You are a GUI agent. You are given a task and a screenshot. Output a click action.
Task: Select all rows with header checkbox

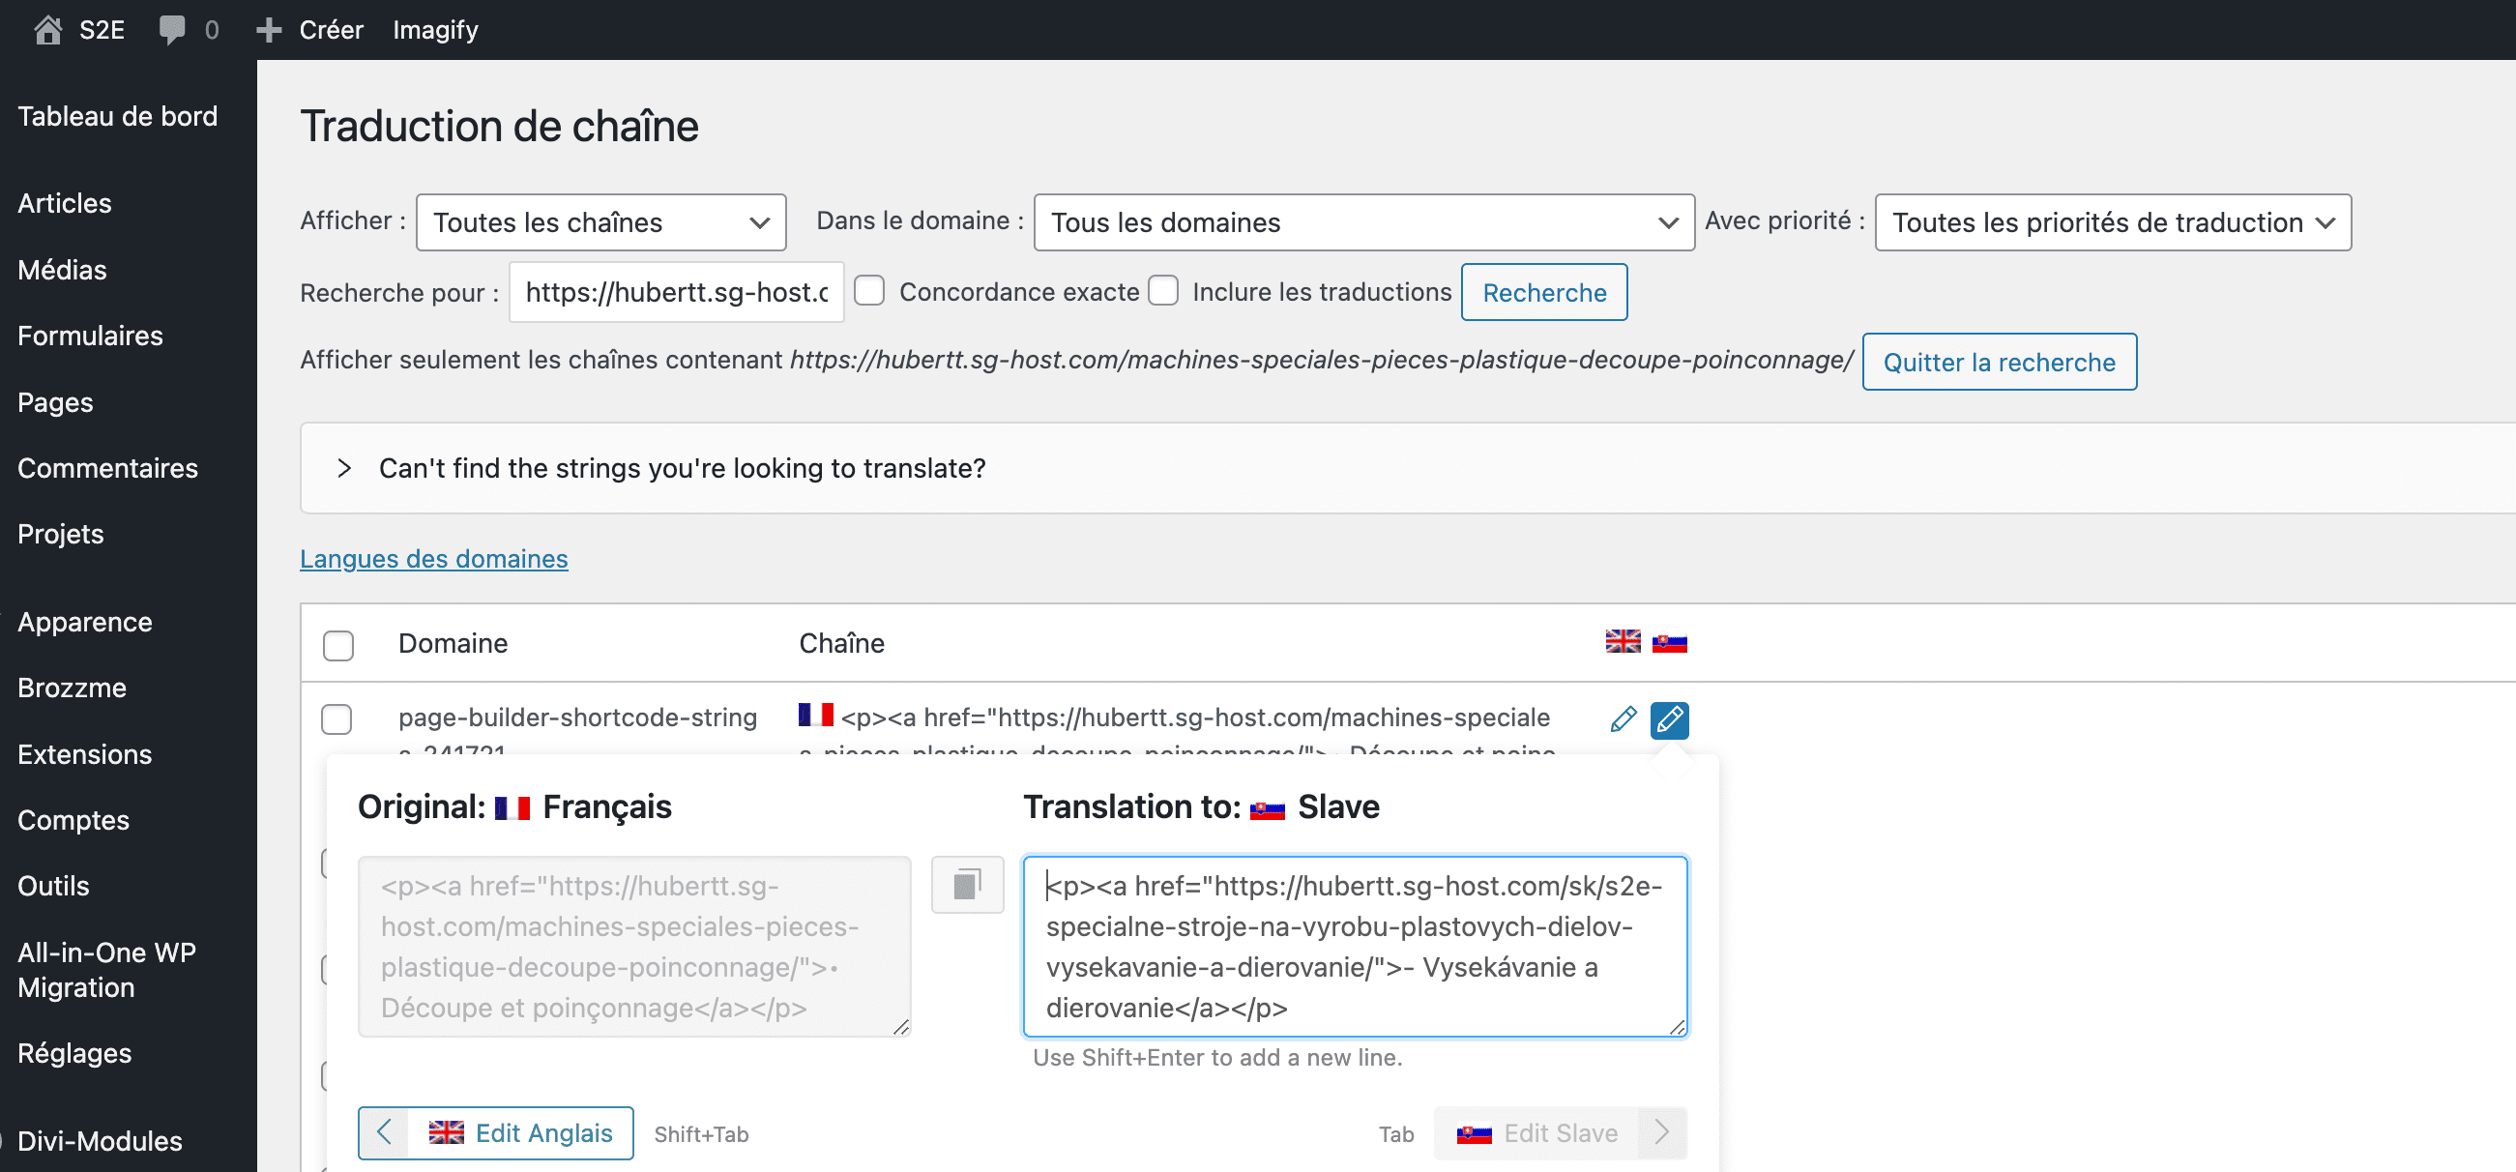click(337, 645)
